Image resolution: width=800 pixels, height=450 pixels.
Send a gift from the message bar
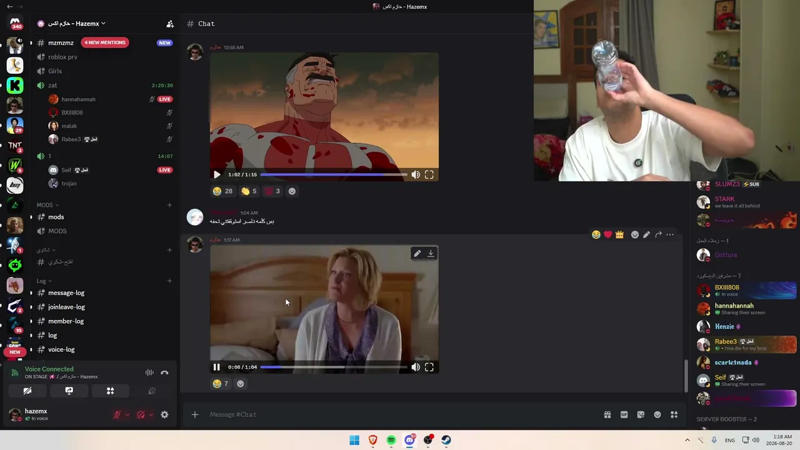[607, 414]
